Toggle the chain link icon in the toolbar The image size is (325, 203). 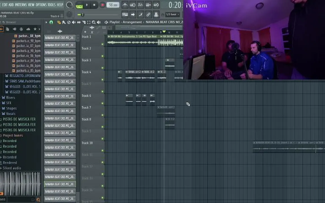point(148,14)
